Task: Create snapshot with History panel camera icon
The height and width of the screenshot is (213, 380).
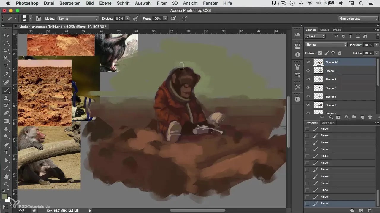Action: (361, 210)
